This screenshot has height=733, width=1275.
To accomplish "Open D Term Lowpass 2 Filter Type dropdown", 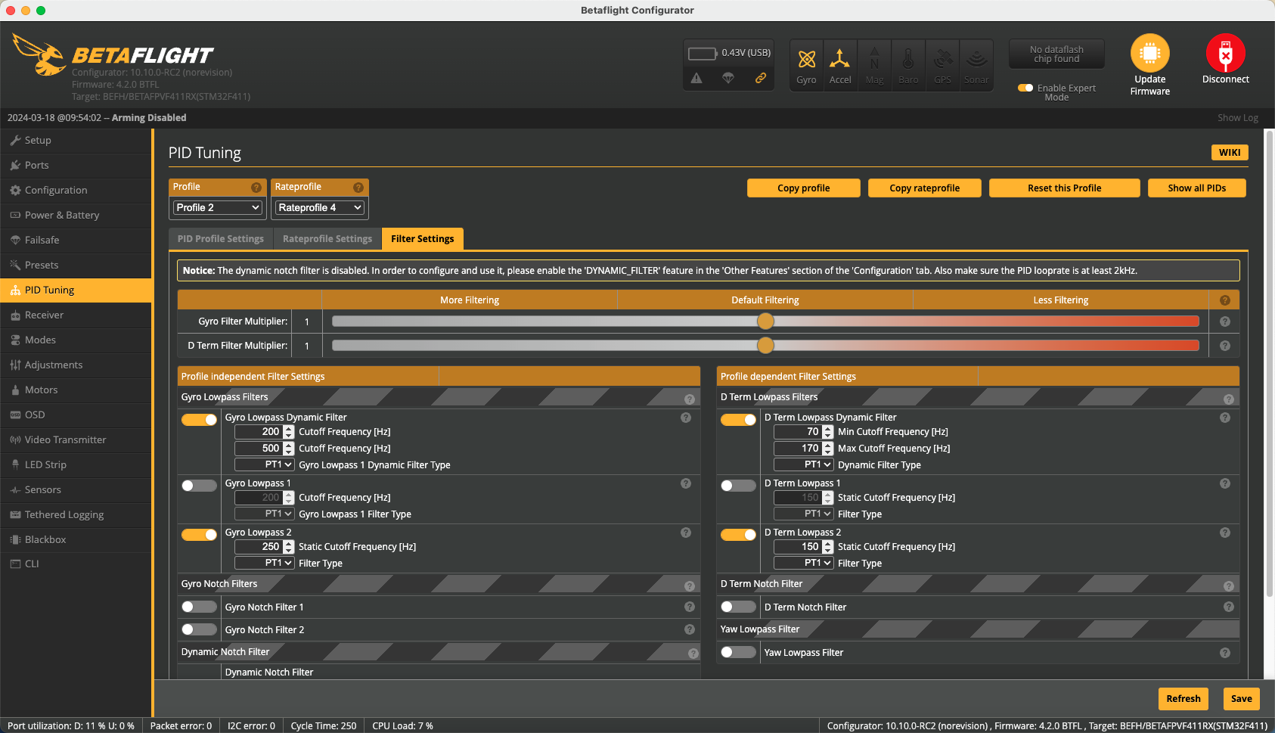I will coord(803,563).
